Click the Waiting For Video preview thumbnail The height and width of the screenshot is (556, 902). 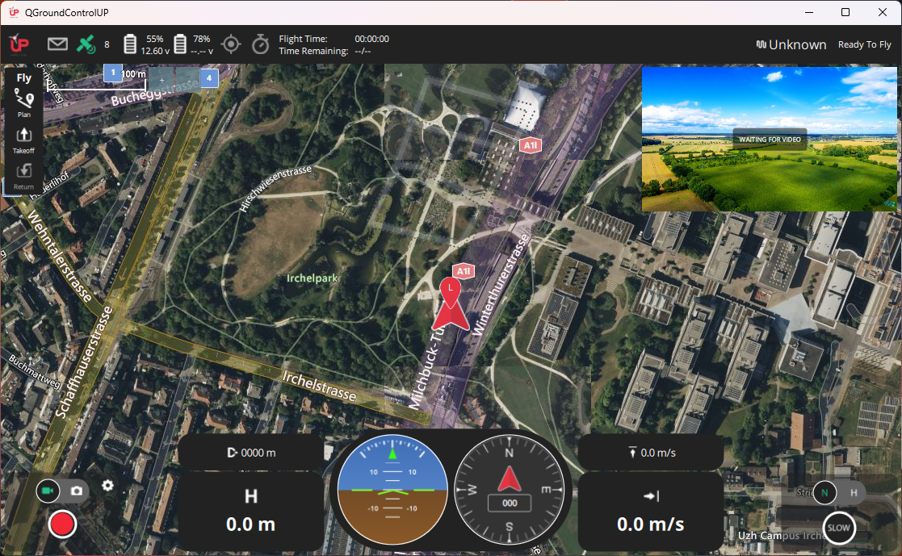(770, 139)
